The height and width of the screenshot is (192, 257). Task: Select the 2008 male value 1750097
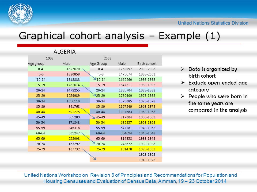pyautogui.click(x=125, y=69)
